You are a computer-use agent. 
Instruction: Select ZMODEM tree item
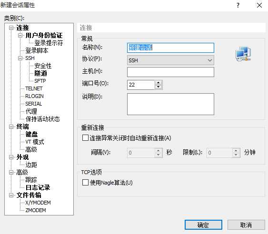[36, 210]
